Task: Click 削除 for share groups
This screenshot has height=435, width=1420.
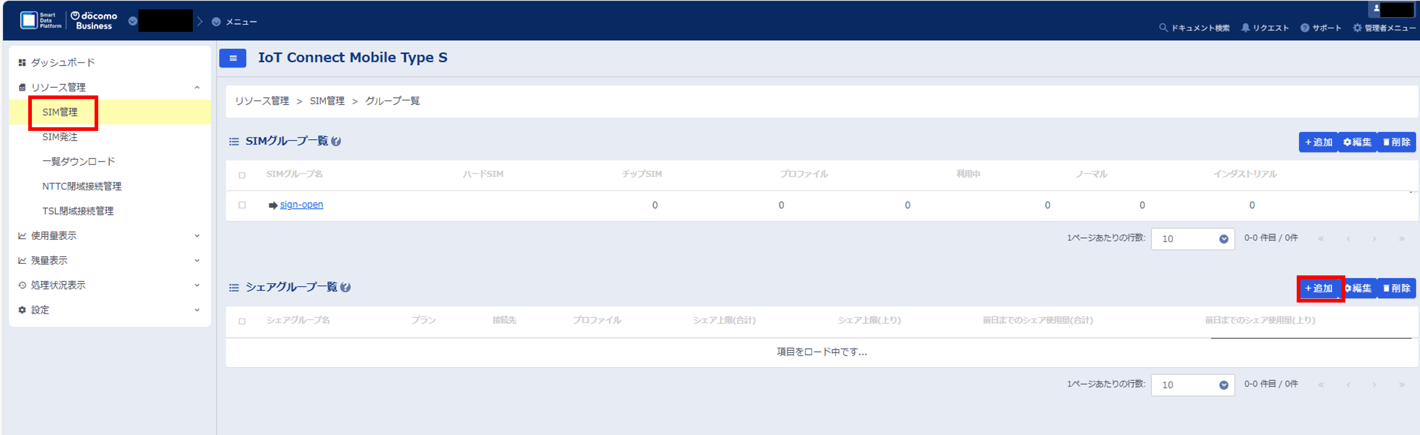Action: [x=1396, y=288]
